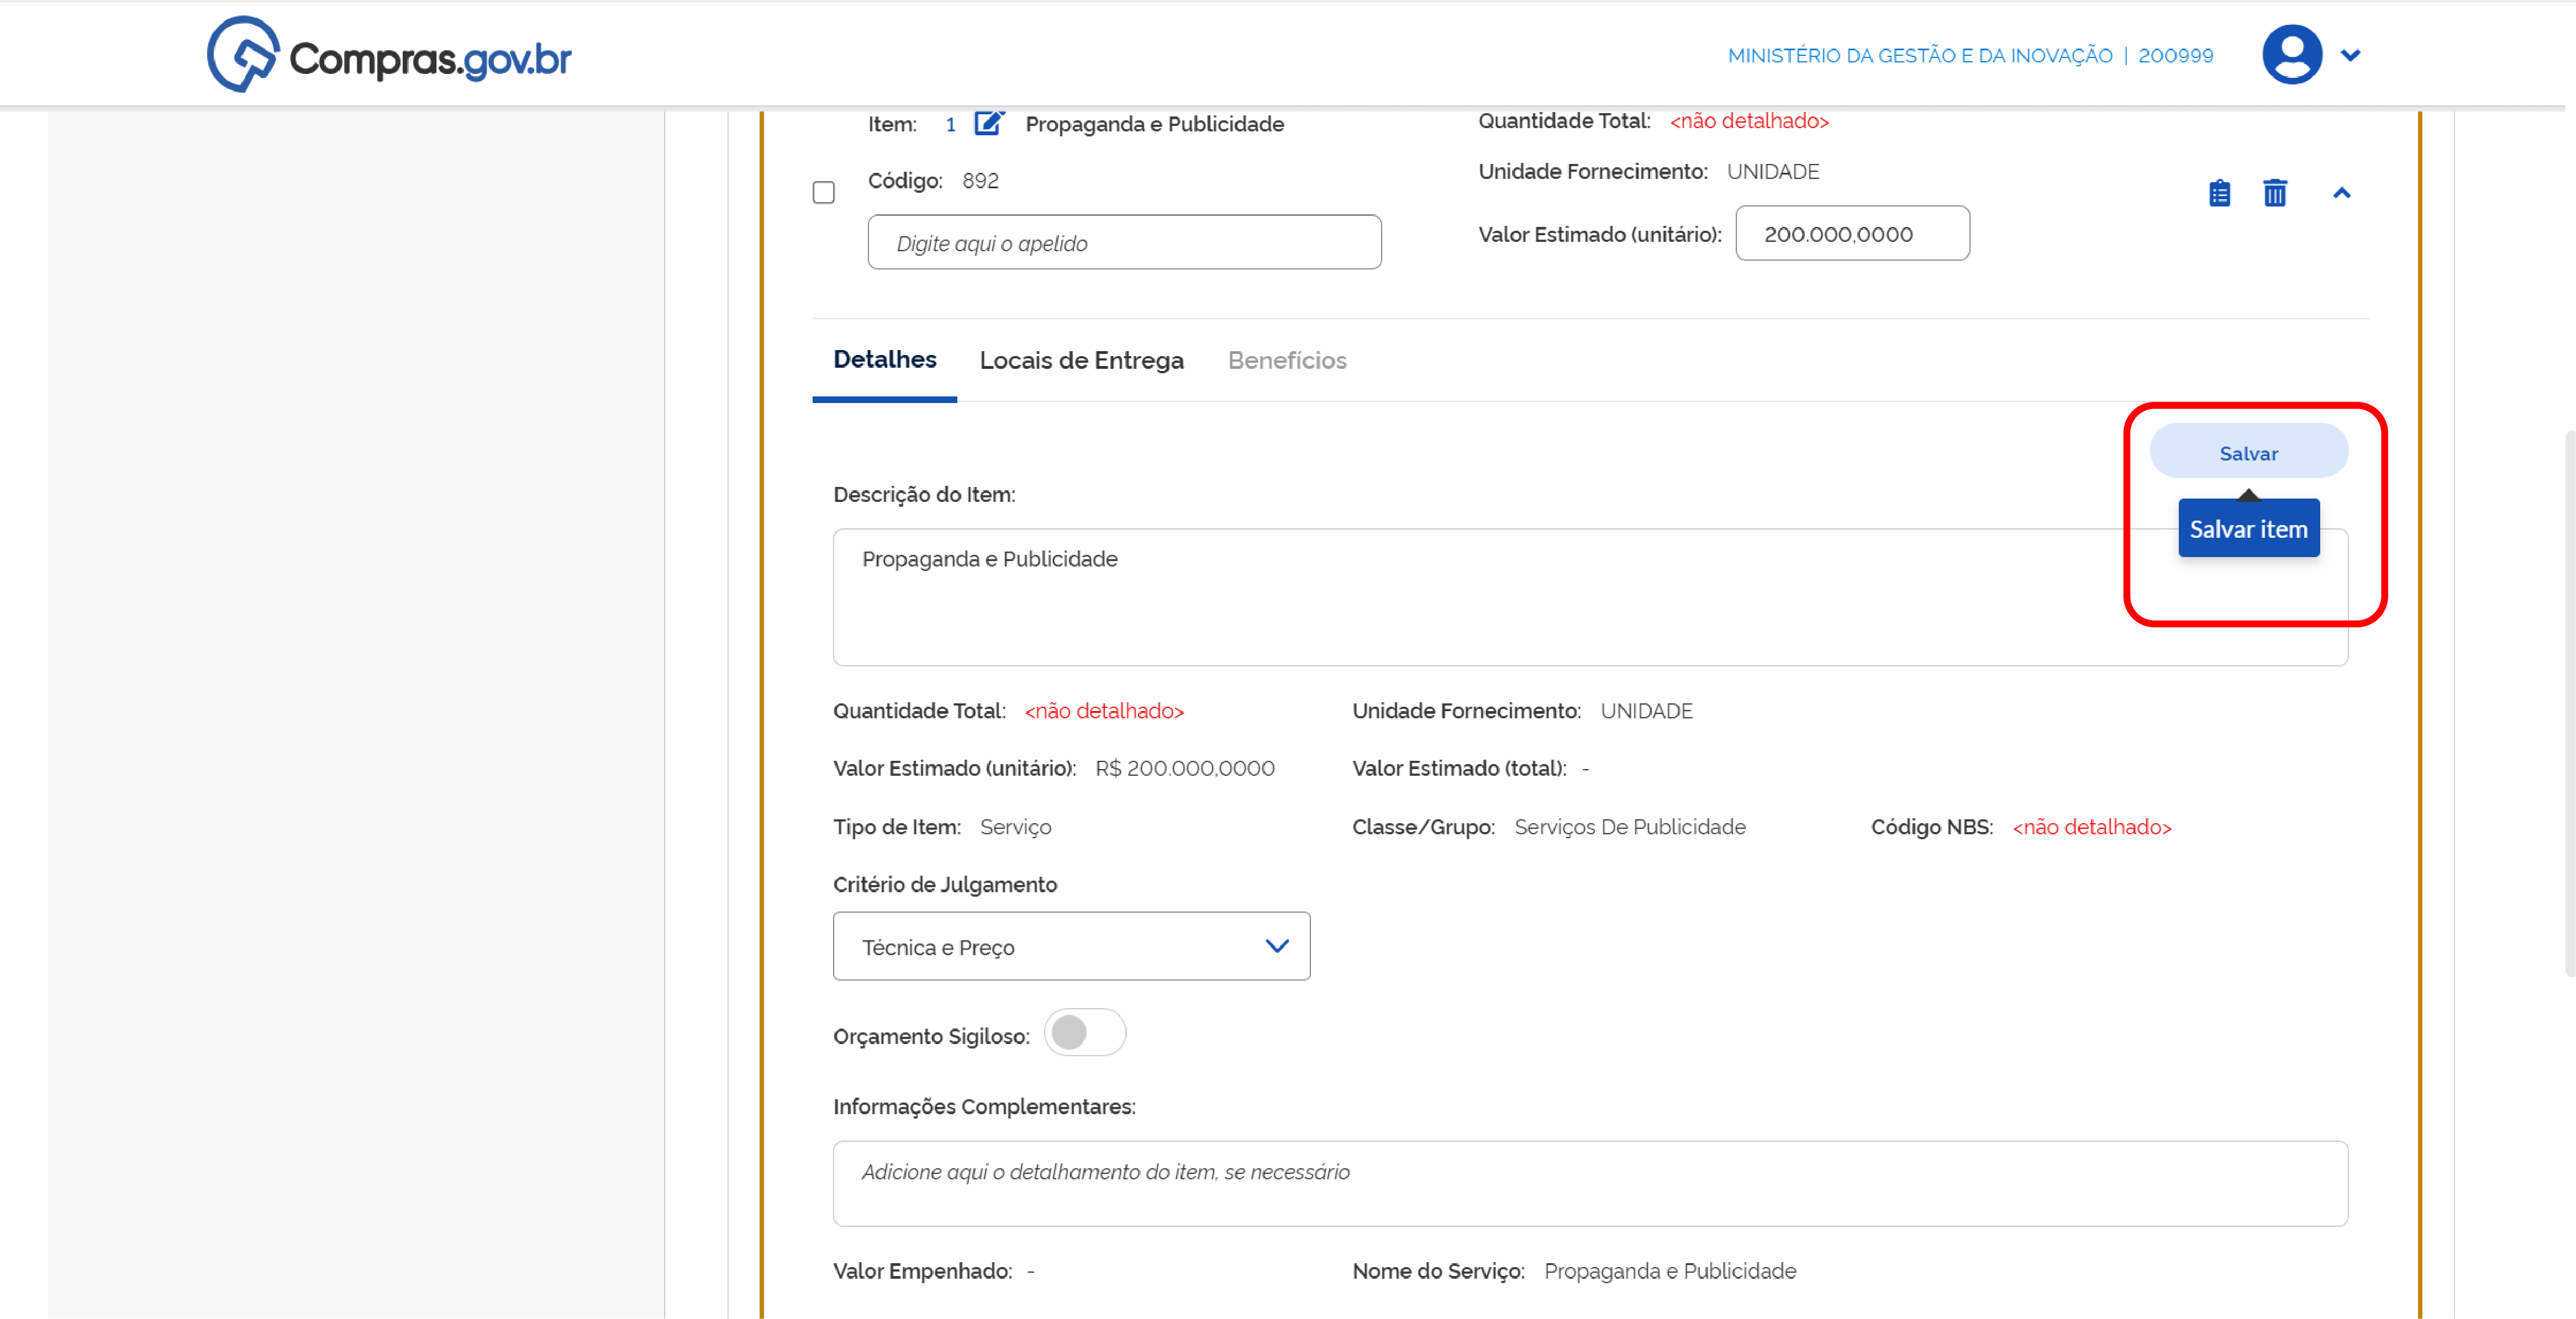
Task: Click the page vertical scrollbar
Action: click(2569, 703)
